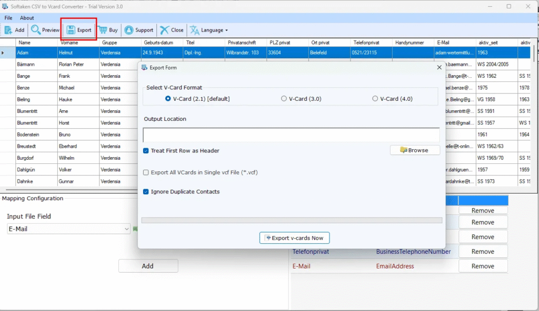Close the Export Form dialog
This screenshot has width=539, height=311.
(x=440, y=68)
